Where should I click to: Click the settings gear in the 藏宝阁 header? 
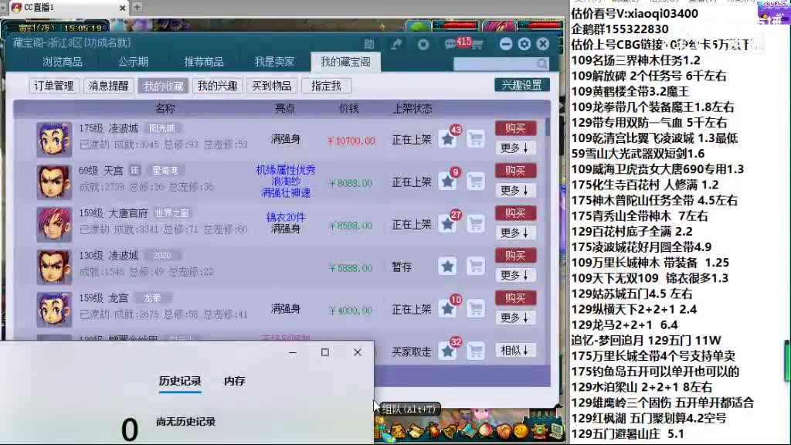pos(526,44)
